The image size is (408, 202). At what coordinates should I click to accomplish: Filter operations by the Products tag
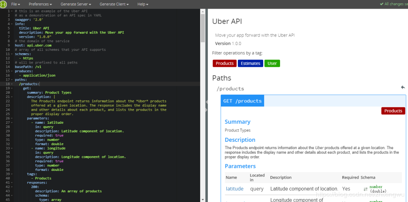tap(225, 64)
